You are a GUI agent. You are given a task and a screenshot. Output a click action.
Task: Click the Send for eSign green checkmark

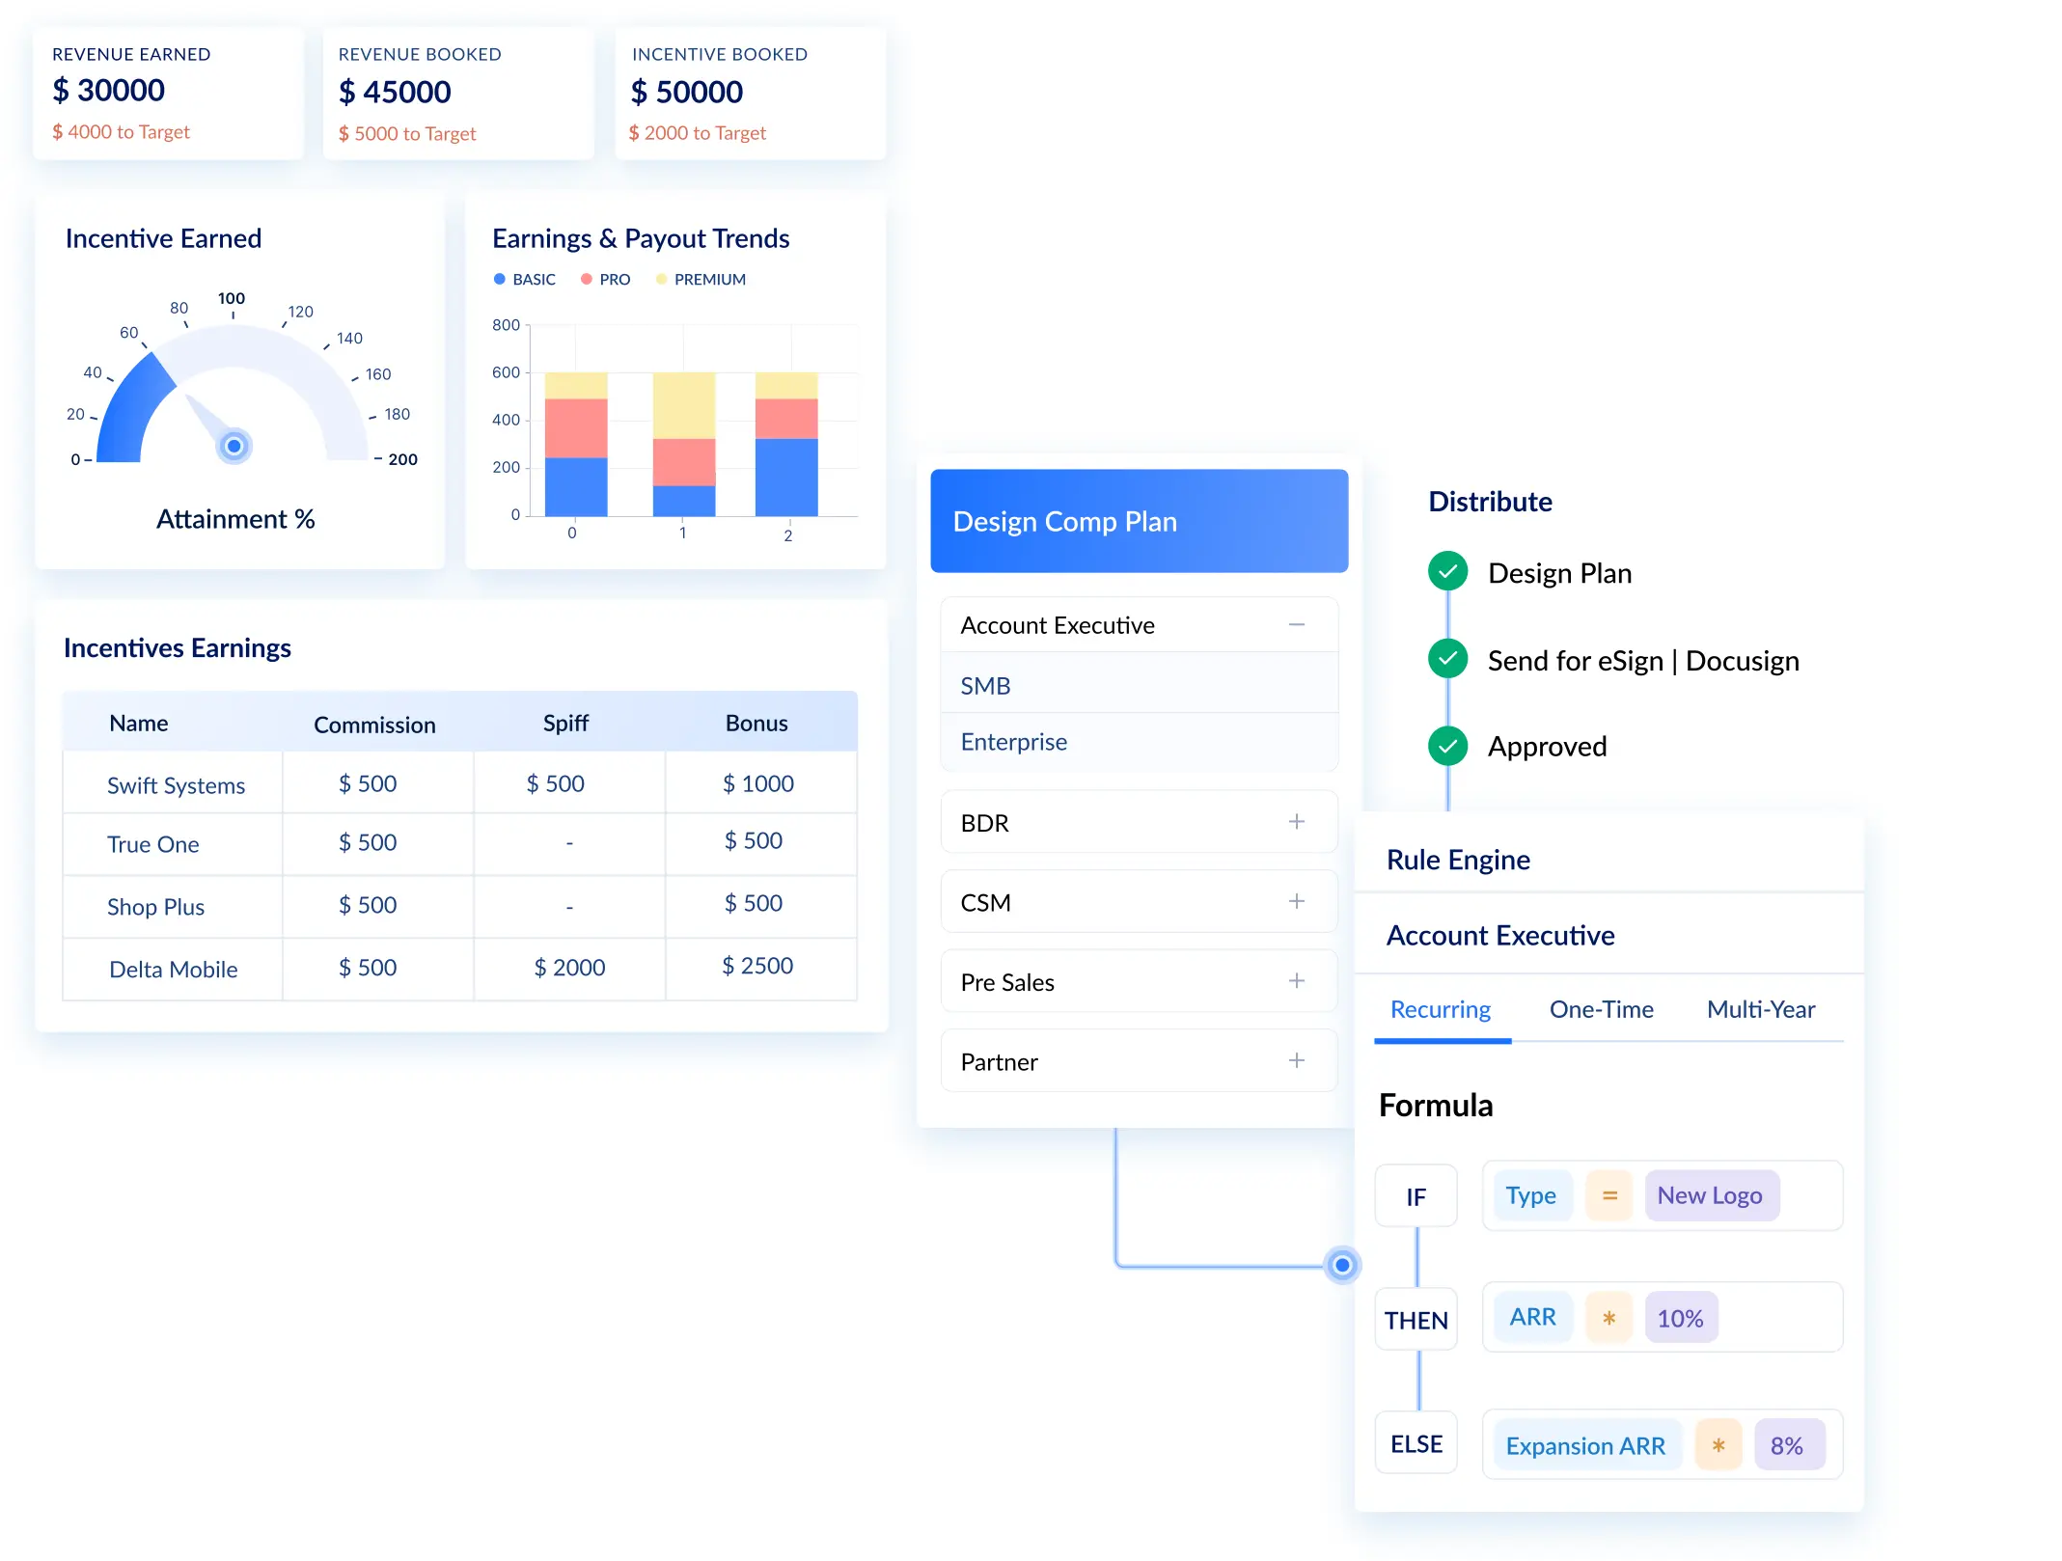[1447, 659]
